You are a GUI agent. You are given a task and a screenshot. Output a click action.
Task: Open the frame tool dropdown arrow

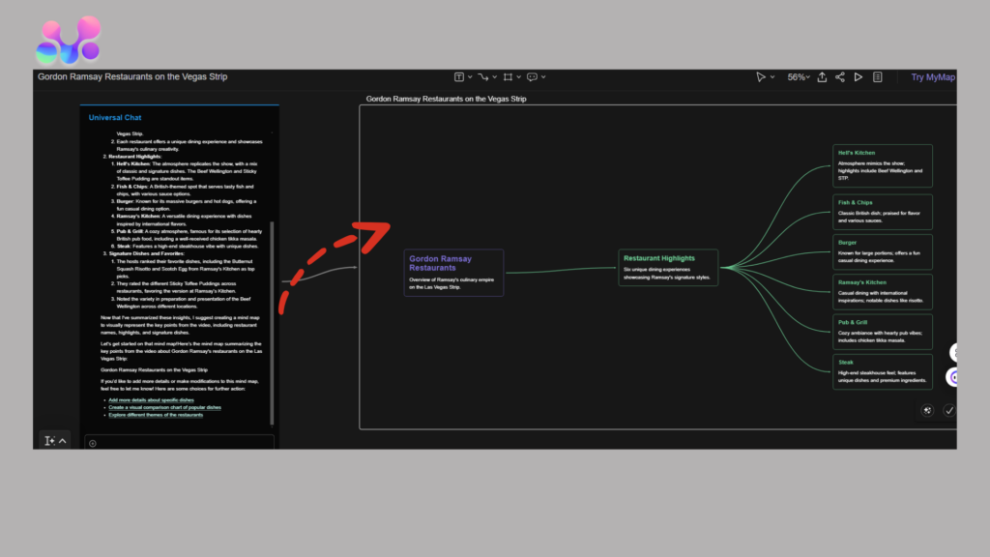click(x=519, y=77)
